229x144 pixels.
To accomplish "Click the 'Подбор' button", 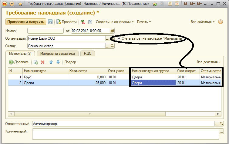I will 70,62.
